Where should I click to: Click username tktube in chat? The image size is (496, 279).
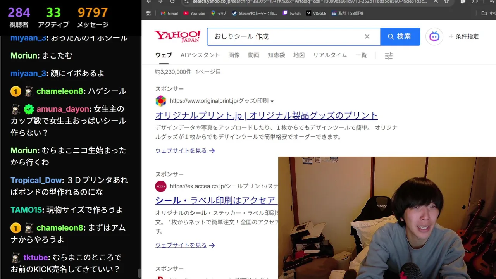click(35, 258)
